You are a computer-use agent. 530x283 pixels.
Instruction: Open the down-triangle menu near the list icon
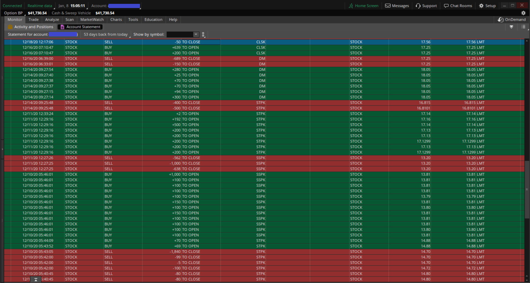tap(511, 27)
